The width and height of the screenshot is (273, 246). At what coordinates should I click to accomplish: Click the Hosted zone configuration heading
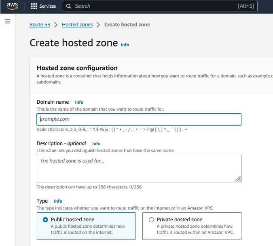click(77, 68)
